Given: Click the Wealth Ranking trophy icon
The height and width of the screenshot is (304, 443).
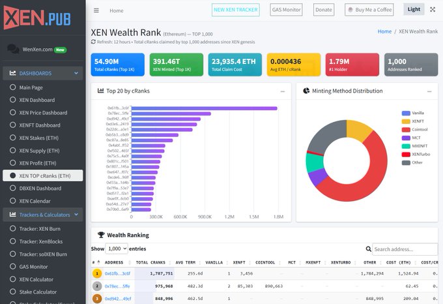Looking at the screenshot, I should 101,235.
